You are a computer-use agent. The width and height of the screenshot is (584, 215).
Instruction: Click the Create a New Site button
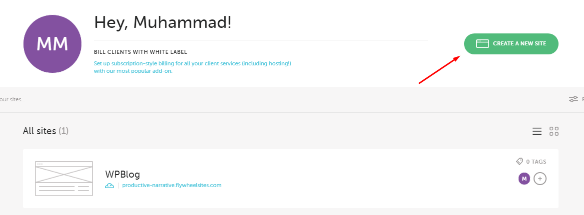[x=511, y=44]
